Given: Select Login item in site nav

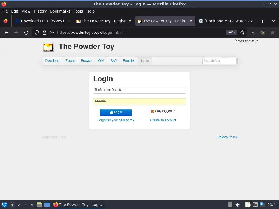Looking at the screenshot, I should pos(145,61).
